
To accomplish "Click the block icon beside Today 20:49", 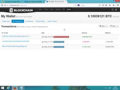I will tap(42, 47).
